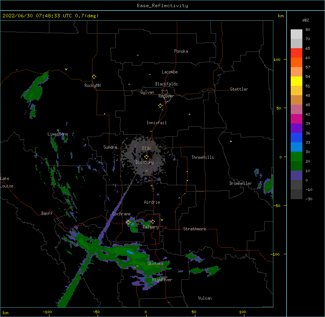Image resolution: width=325 pixels, height=317 pixels.
Task: Click the Innisfail city label
Action: point(156,123)
